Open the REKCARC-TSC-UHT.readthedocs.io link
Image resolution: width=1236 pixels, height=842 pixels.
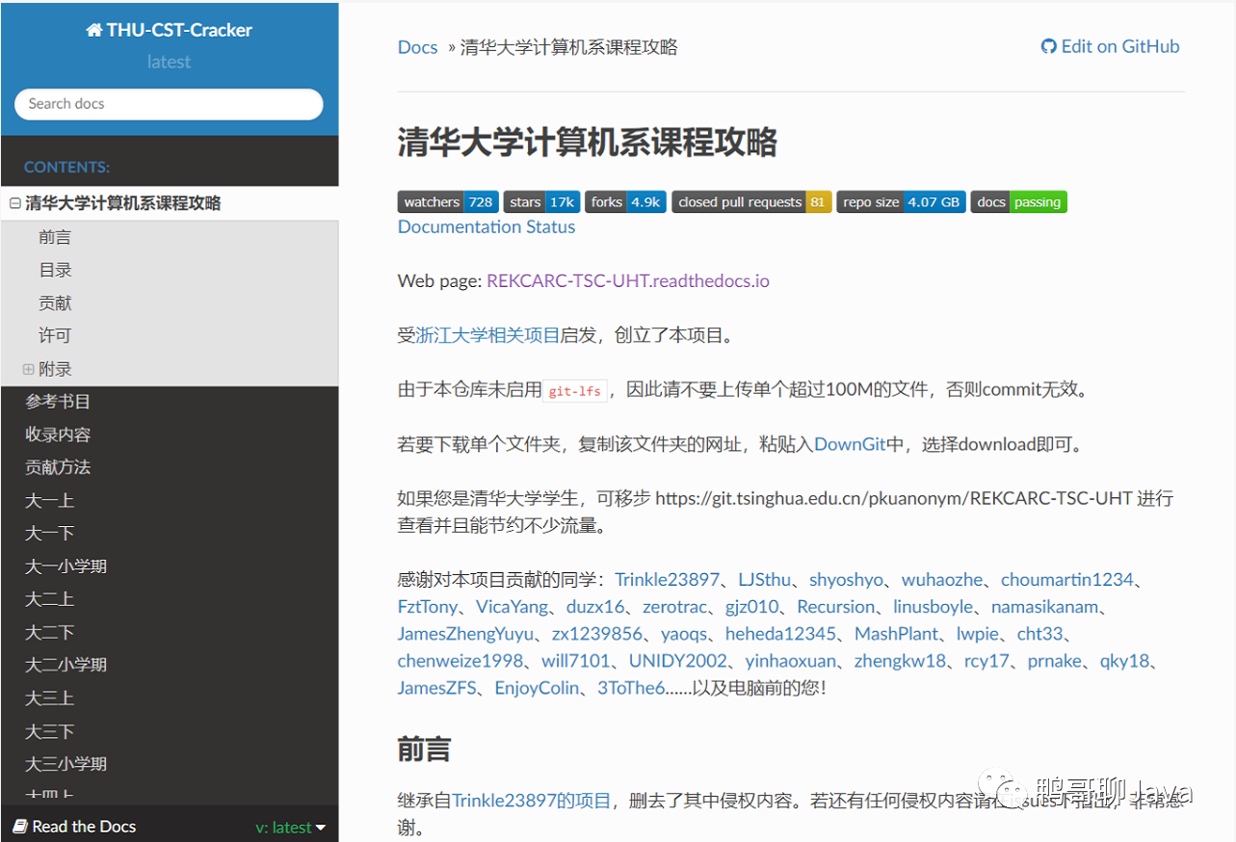click(x=626, y=280)
